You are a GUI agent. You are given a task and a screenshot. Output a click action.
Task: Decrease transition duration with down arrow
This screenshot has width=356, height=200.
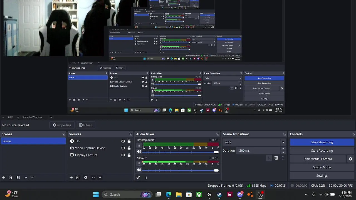283,152
